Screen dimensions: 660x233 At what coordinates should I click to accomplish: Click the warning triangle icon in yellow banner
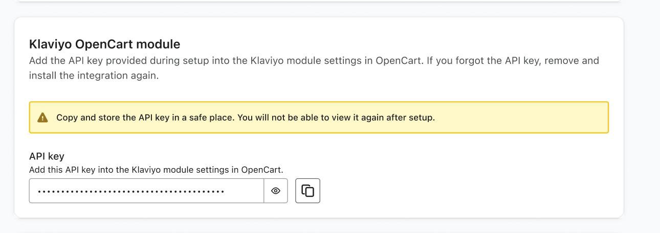(x=42, y=118)
